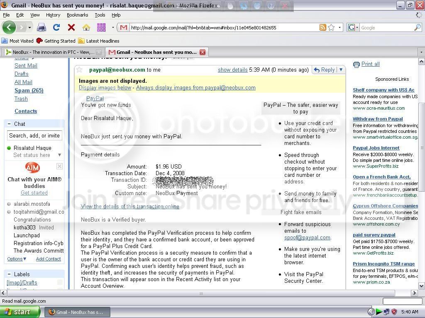
Task: Click the horizontal scrollbar thumb
Action: tap(200, 293)
